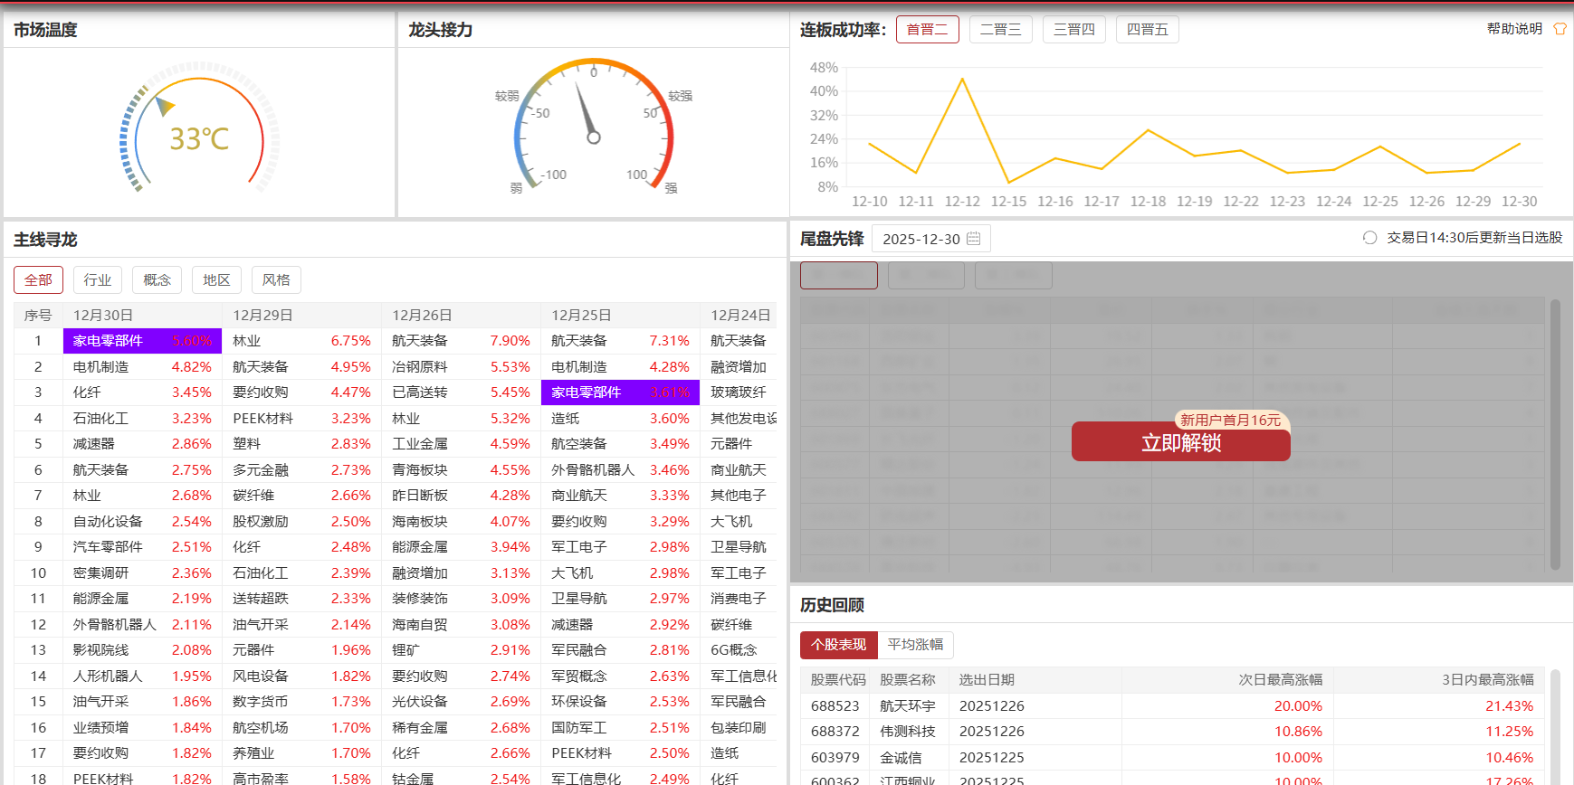Click 已高送转 5.45% entry
Viewport: 1574px width, 785px height.
[x=461, y=392]
